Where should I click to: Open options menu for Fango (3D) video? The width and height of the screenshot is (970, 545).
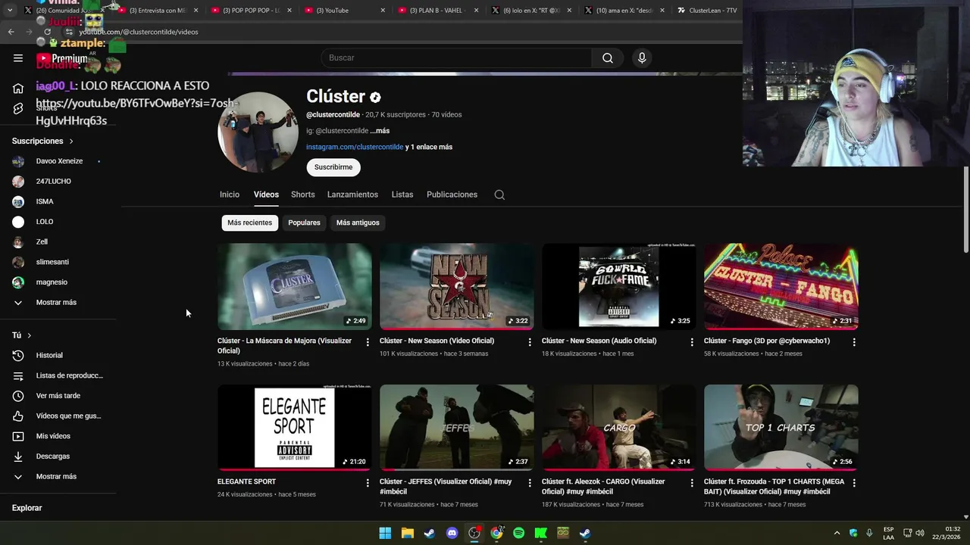point(854,342)
